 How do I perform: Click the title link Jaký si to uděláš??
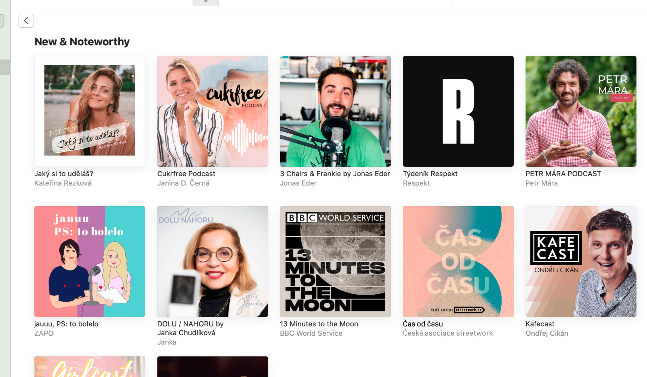64,173
